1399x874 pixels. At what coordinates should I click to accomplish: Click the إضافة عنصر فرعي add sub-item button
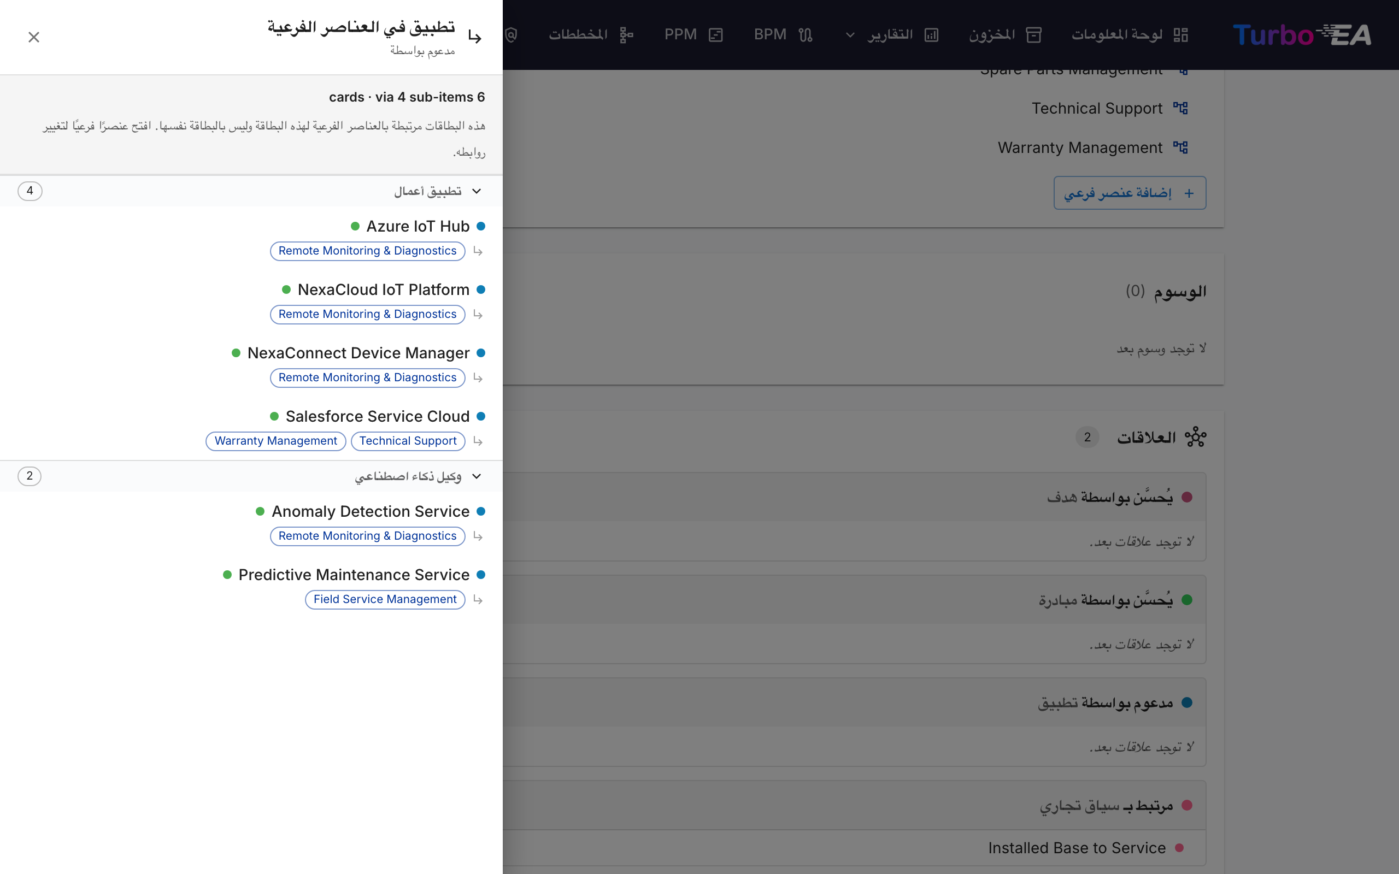coord(1130,193)
